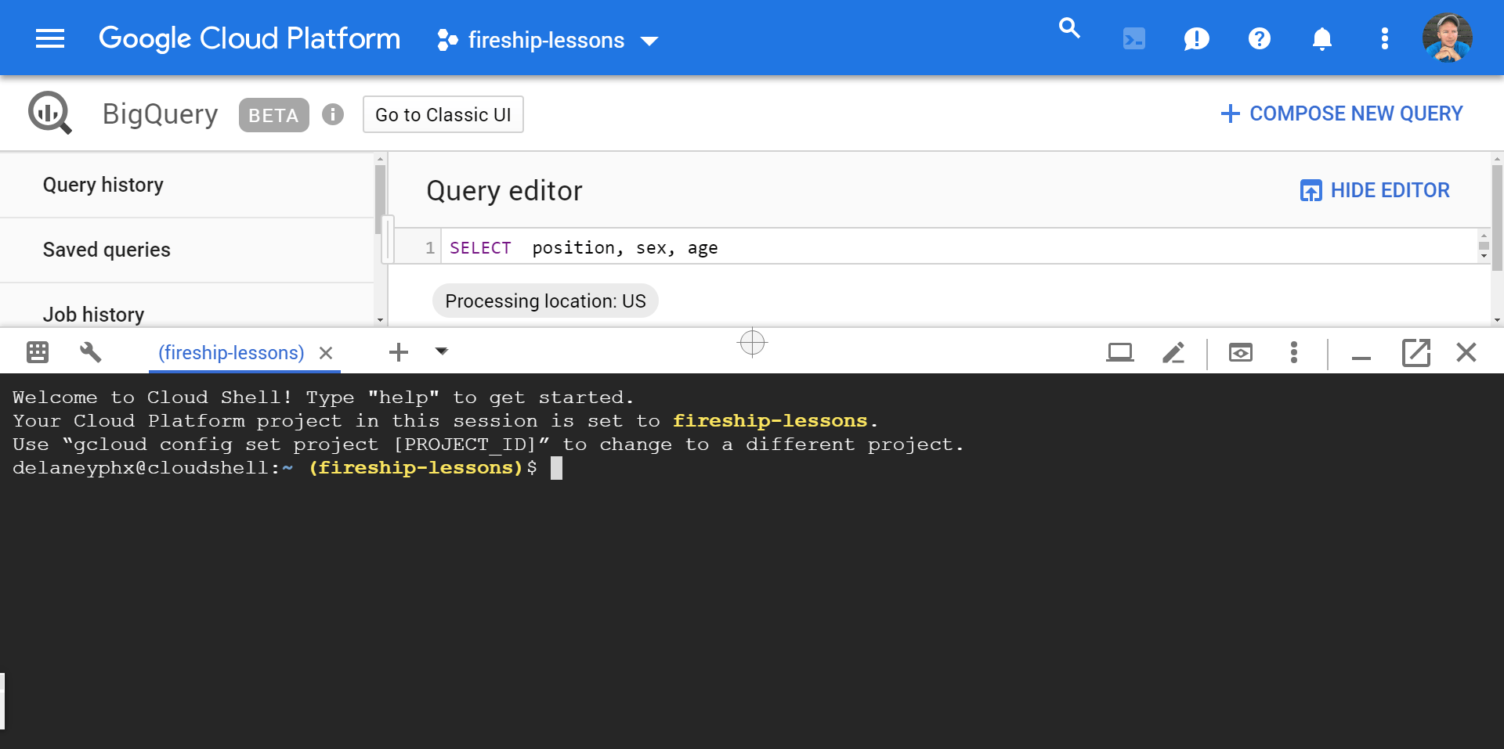Select the (fireship-lessons) terminal tab

coord(231,352)
